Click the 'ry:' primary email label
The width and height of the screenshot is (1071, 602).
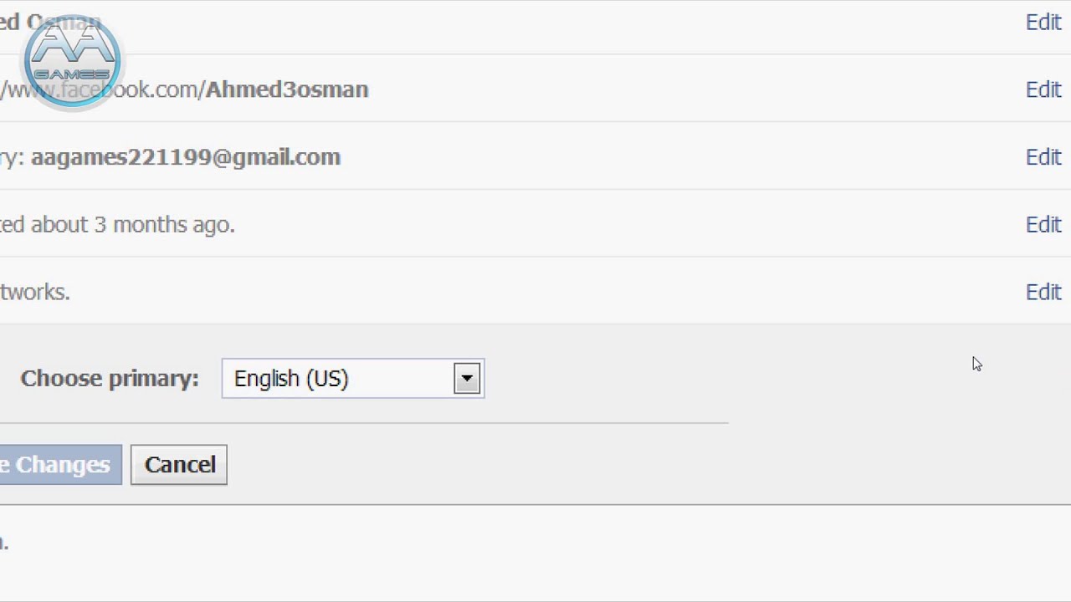tap(12, 157)
